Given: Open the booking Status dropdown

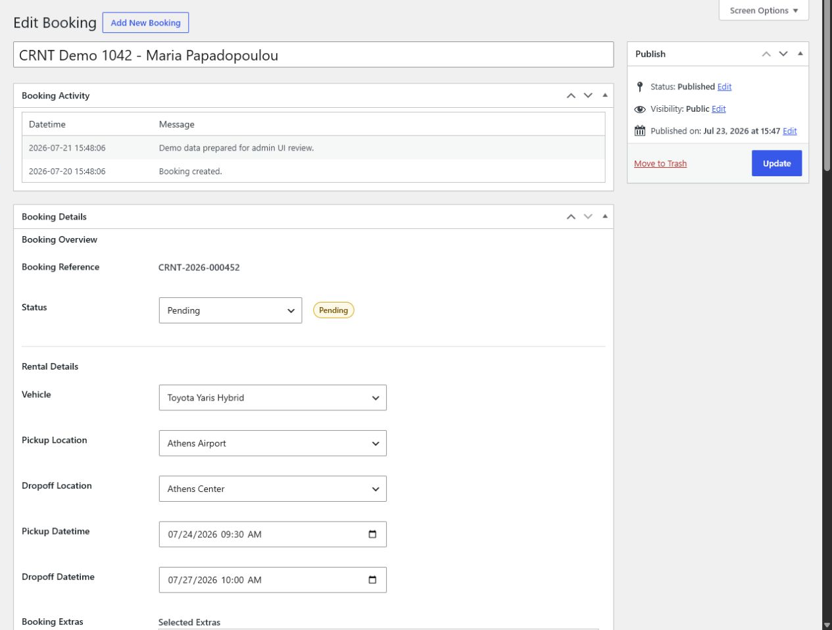Looking at the screenshot, I should tap(230, 310).
